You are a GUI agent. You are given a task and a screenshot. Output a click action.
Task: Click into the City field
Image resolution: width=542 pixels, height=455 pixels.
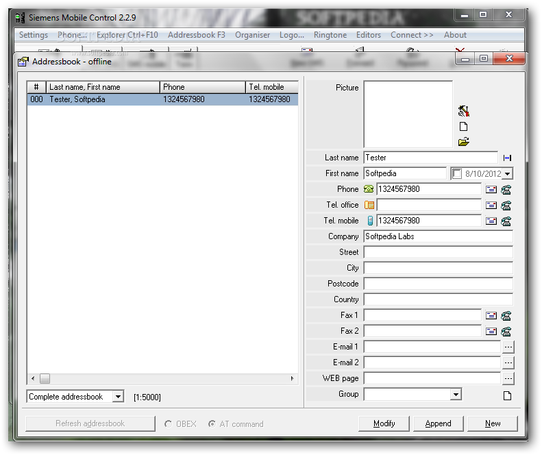tap(439, 268)
